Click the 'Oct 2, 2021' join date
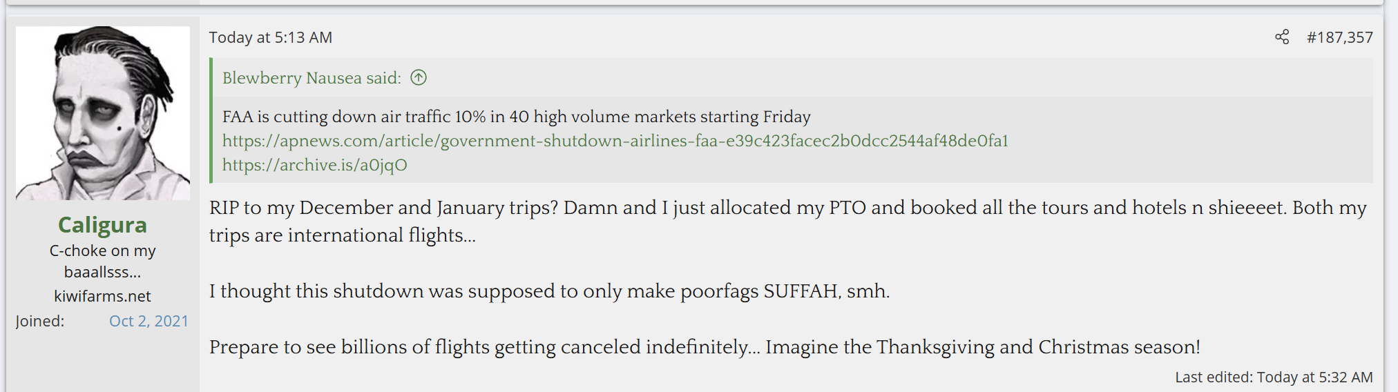 coord(149,321)
